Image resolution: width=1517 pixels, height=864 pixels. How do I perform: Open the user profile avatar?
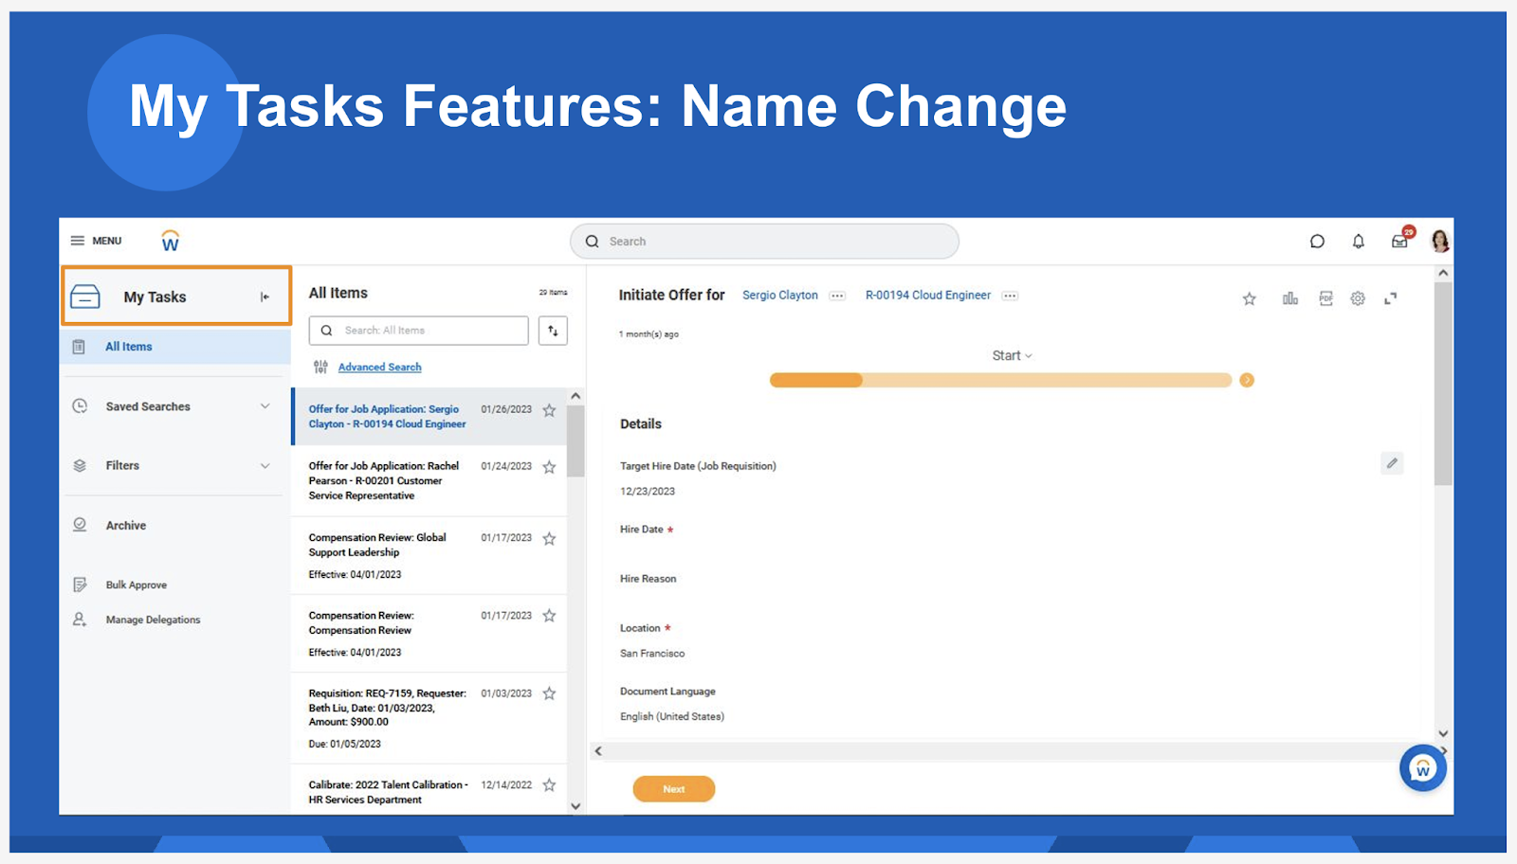click(x=1440, y=242)
